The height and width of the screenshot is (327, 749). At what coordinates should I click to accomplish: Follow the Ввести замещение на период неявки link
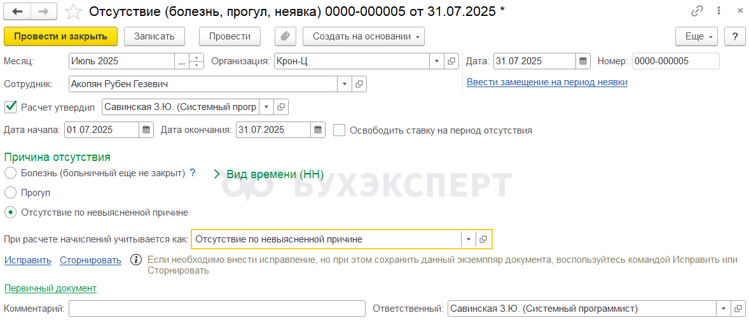click(547, 82)
